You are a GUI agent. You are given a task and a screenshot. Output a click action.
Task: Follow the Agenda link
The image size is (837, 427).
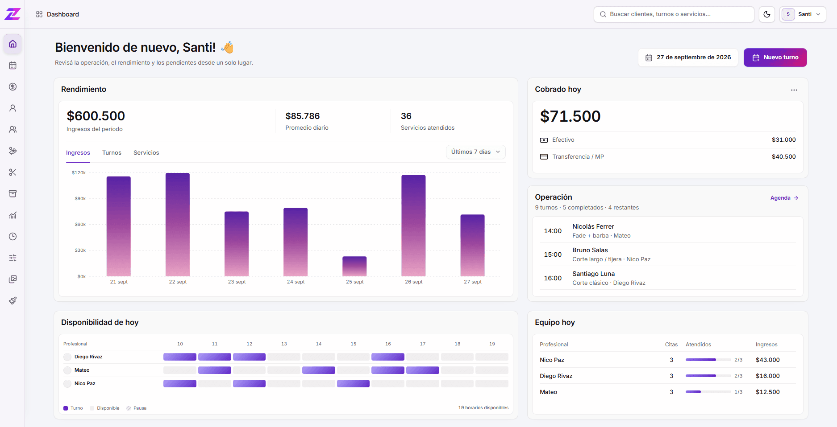[x=784, y=198]
